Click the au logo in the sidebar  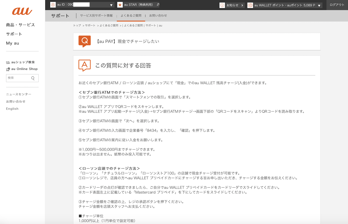[22, 11]
